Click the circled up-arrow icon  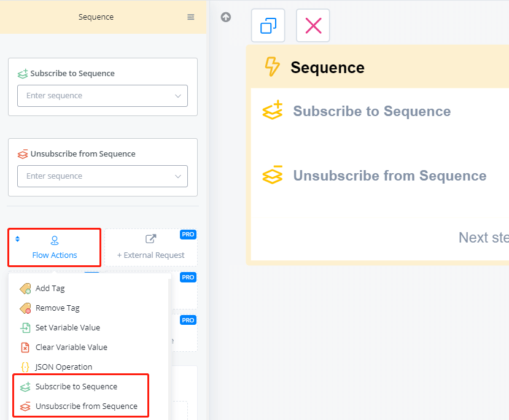click(226, 17)
